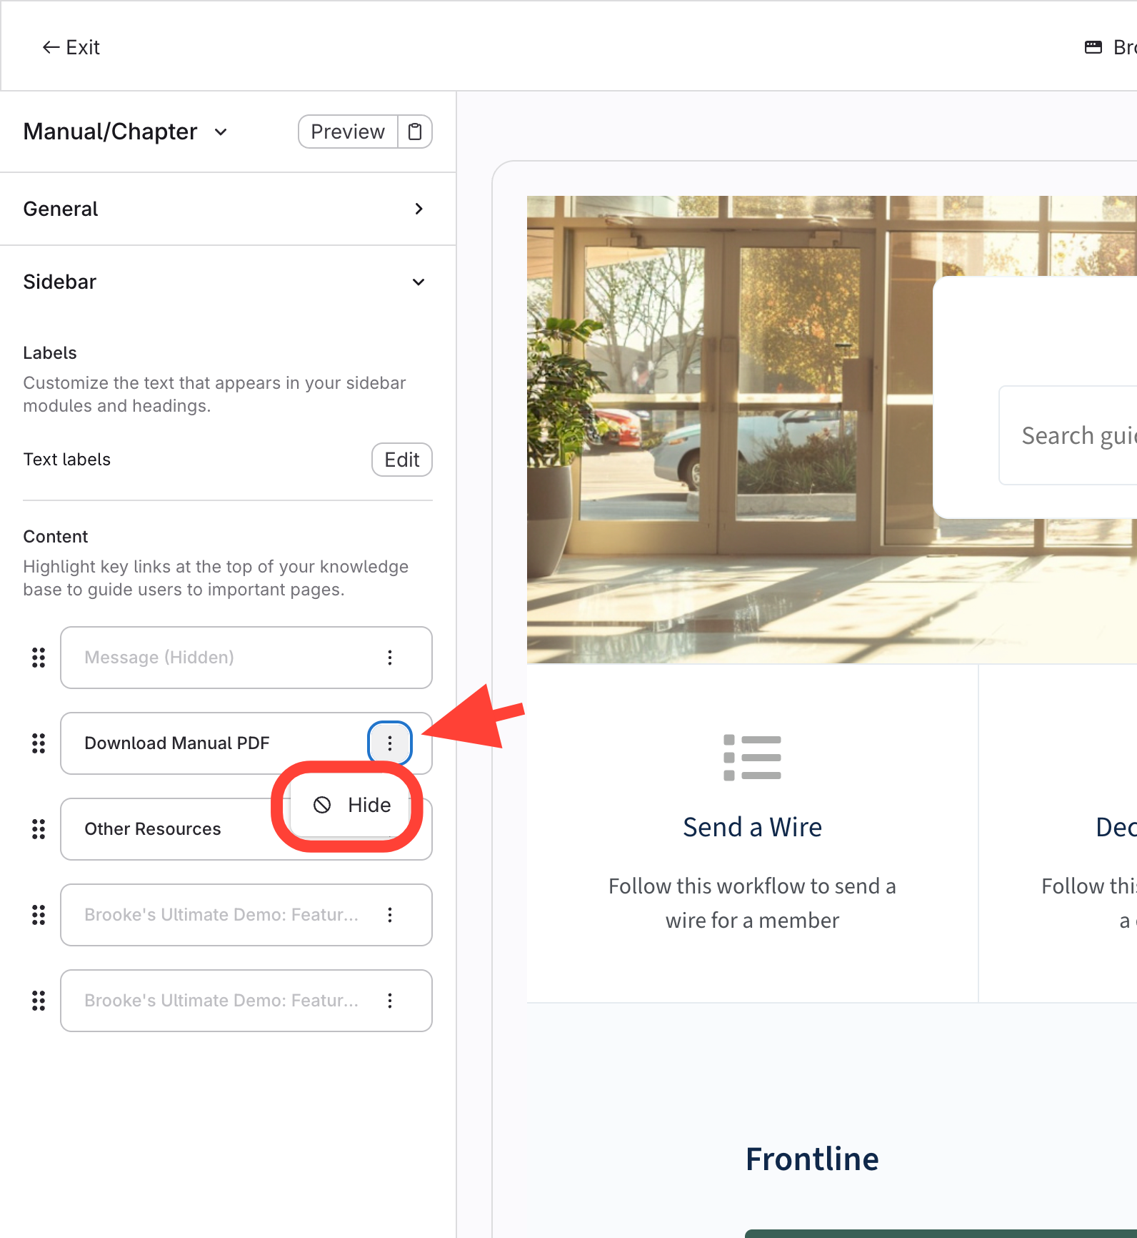The height and width of the screenshot is (1238, 1137).
Task: Open the three-dot menu of first Brooke's Ultimate Demo item
Action: click(x=390, y=915)
